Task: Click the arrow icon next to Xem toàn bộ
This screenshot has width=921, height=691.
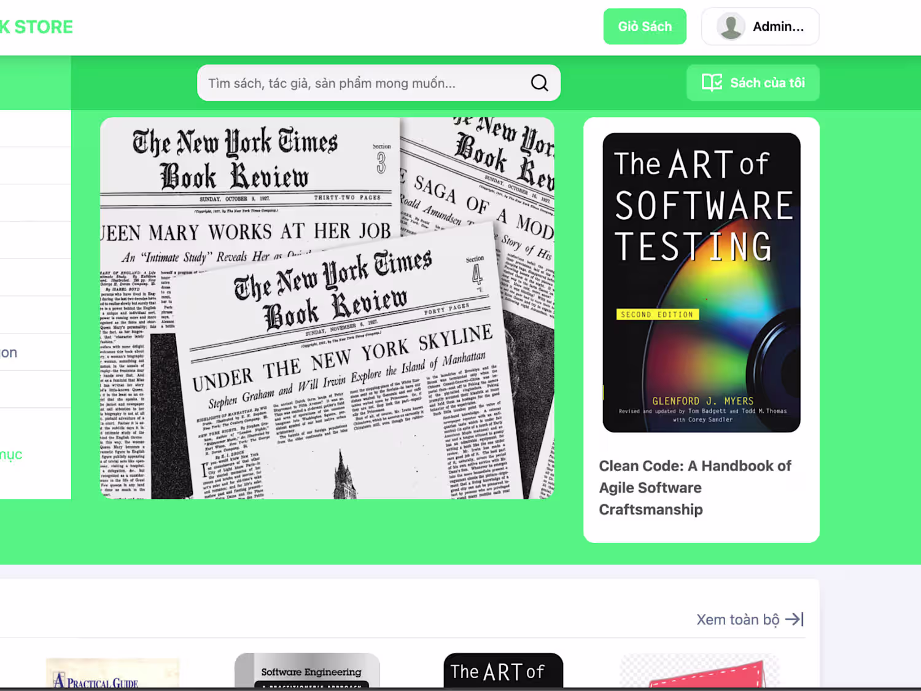Action: tap(795, 619)
